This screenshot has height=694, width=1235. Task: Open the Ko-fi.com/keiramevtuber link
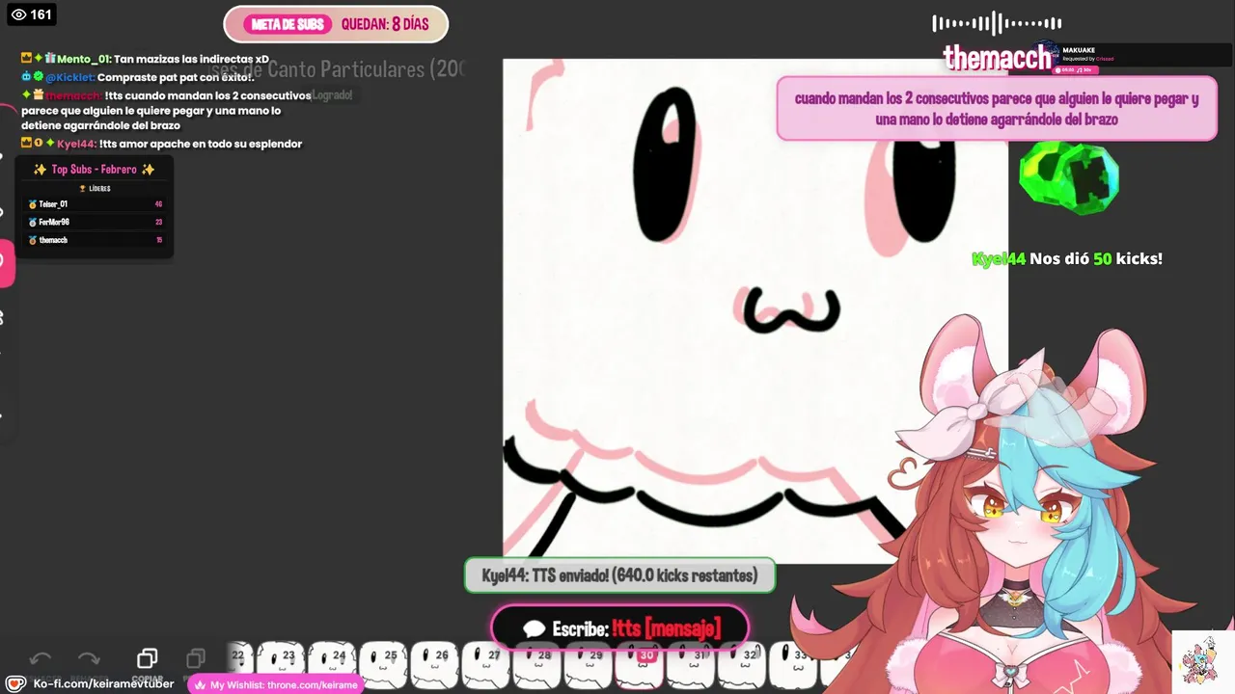(103, 683)
